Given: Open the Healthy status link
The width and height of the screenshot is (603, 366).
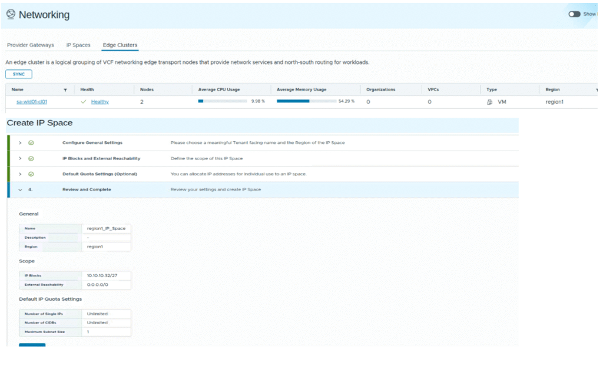Looking at the screenshot, I should point(100,102).
